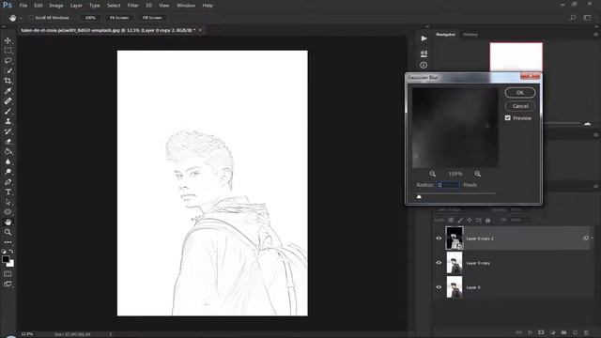Select the Horizontal Type tool

pos(8,192)
